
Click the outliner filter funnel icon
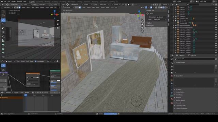click(212, 4)
